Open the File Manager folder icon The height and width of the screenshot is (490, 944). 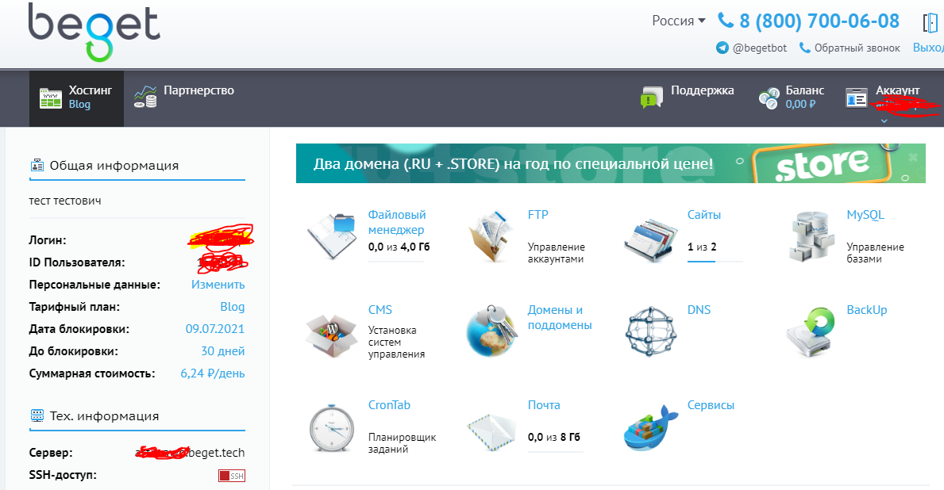332,235
